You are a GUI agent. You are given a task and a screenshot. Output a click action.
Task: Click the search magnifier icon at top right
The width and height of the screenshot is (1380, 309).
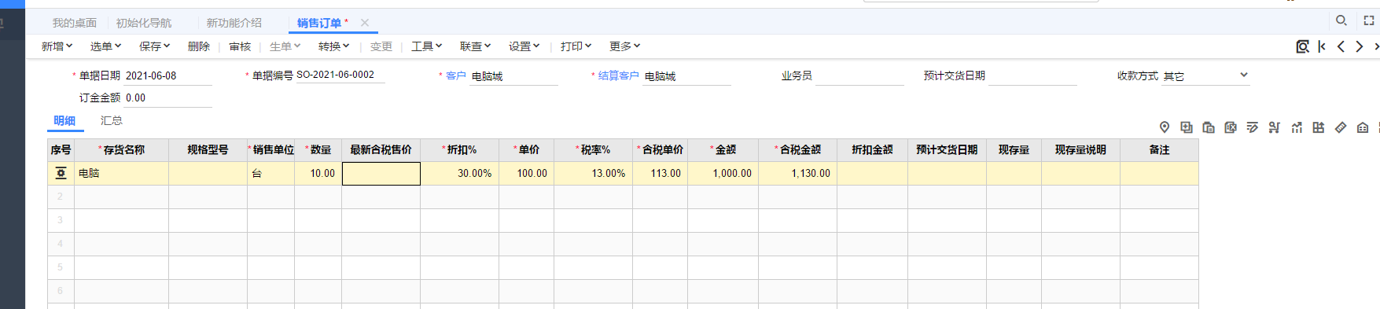click(1341, 20)
